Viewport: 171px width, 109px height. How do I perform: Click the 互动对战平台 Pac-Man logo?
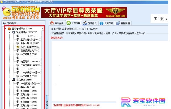pos(21,12)
